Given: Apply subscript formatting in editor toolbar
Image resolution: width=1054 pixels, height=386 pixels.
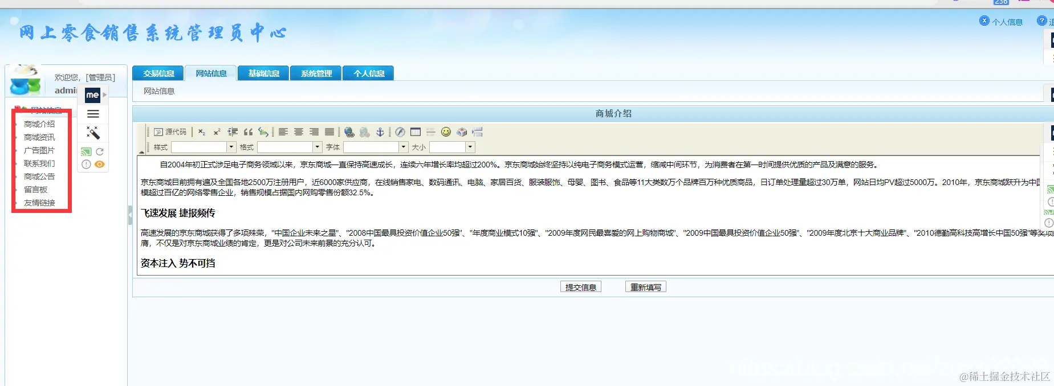Looking at the screenshot, I should (x=202, y=132).
